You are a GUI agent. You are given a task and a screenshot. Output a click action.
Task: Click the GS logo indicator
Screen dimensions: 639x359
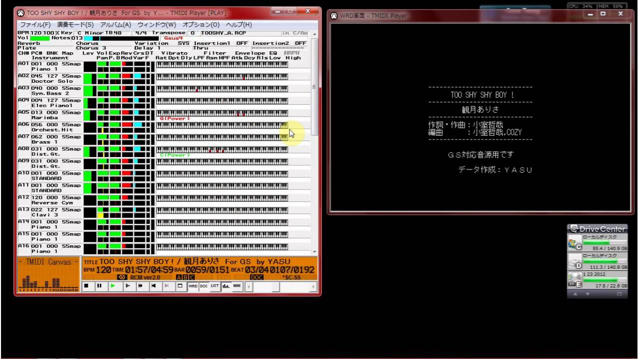click(x=122, y=277)
